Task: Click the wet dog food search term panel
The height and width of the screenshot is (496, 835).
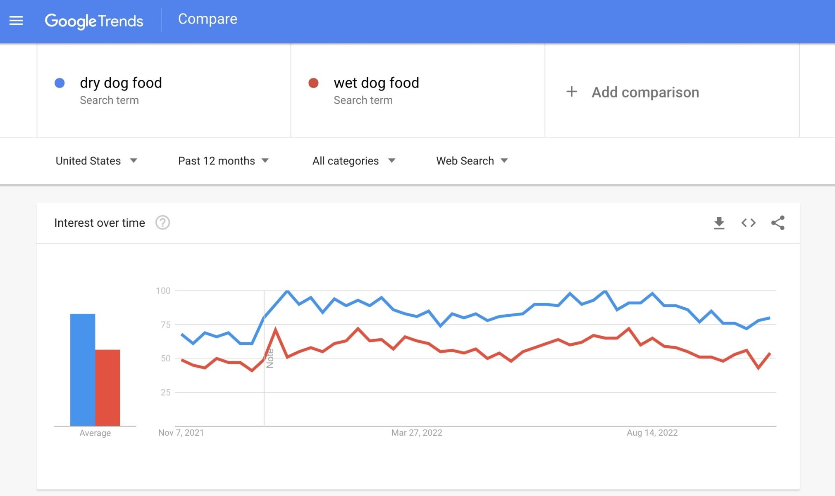Action: 418,92
